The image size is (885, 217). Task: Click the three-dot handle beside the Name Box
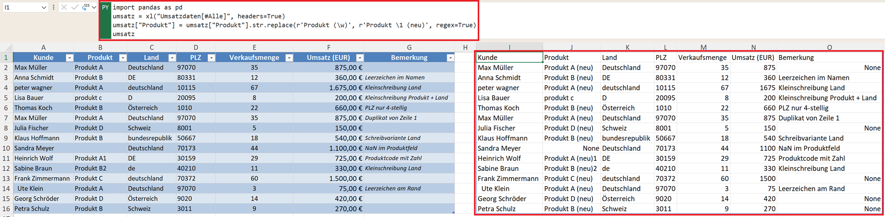[x=53, y=7]
